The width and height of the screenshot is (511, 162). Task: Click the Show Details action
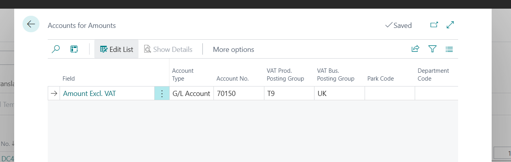pyautogui.click(x=168, y=50)
